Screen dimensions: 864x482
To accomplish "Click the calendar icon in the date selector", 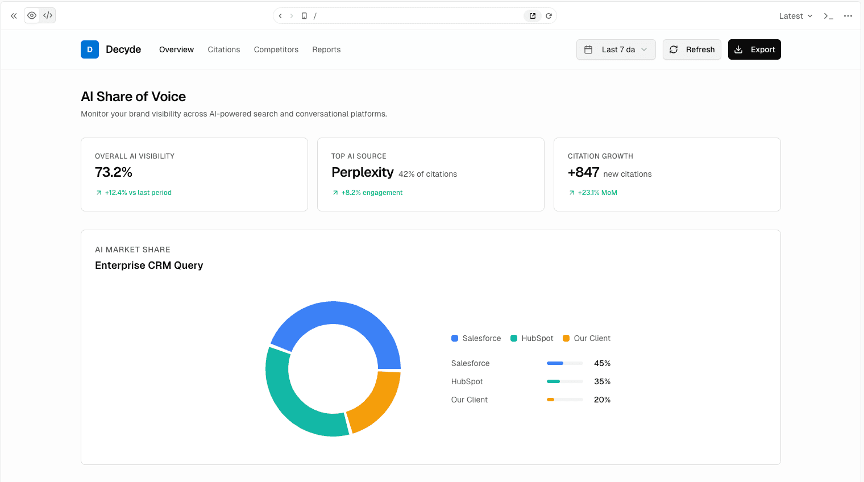I will point(589,49).
